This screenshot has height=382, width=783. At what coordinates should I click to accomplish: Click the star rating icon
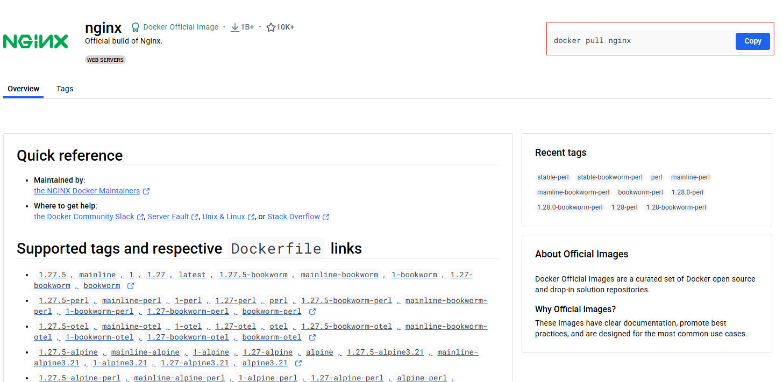(271, 27)
